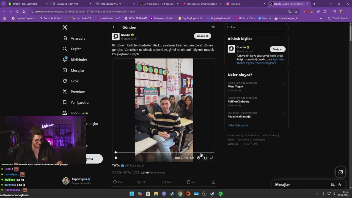Open Discord from taskbar

(164, 194)
